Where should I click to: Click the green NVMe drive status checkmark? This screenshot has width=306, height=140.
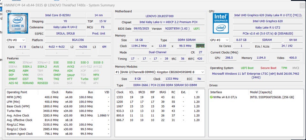[x=211, y=97]
